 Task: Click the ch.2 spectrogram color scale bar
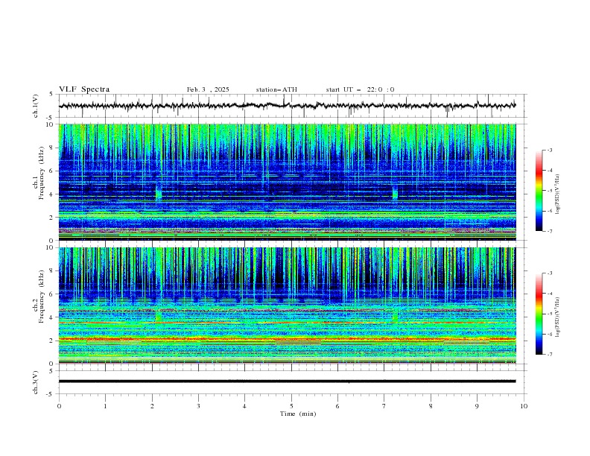(539, 314)
